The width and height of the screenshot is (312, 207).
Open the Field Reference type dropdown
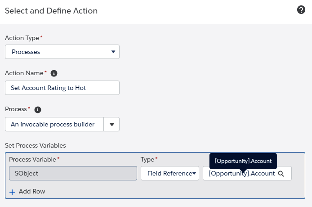(170, 173)
